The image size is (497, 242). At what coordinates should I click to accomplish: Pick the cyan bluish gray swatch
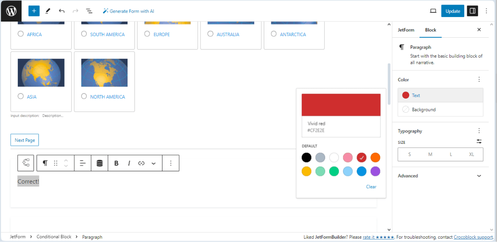coord(320,157)
